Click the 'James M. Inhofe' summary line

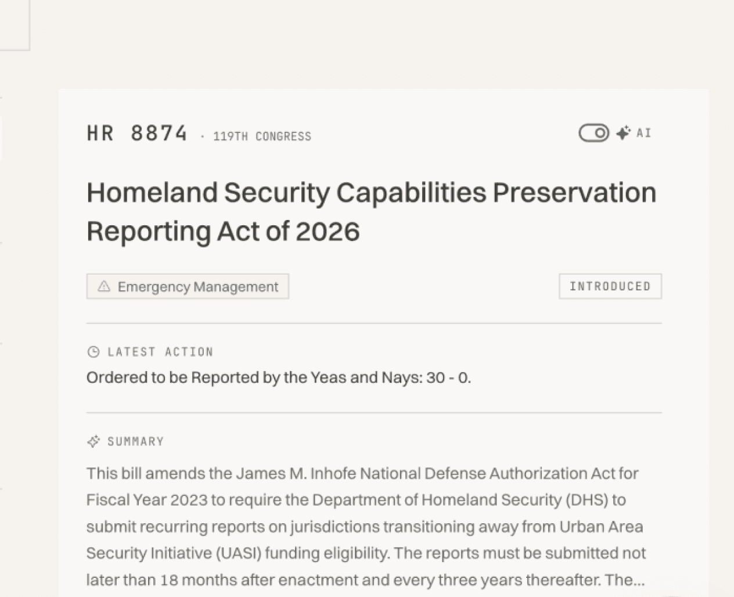point(362,473)
